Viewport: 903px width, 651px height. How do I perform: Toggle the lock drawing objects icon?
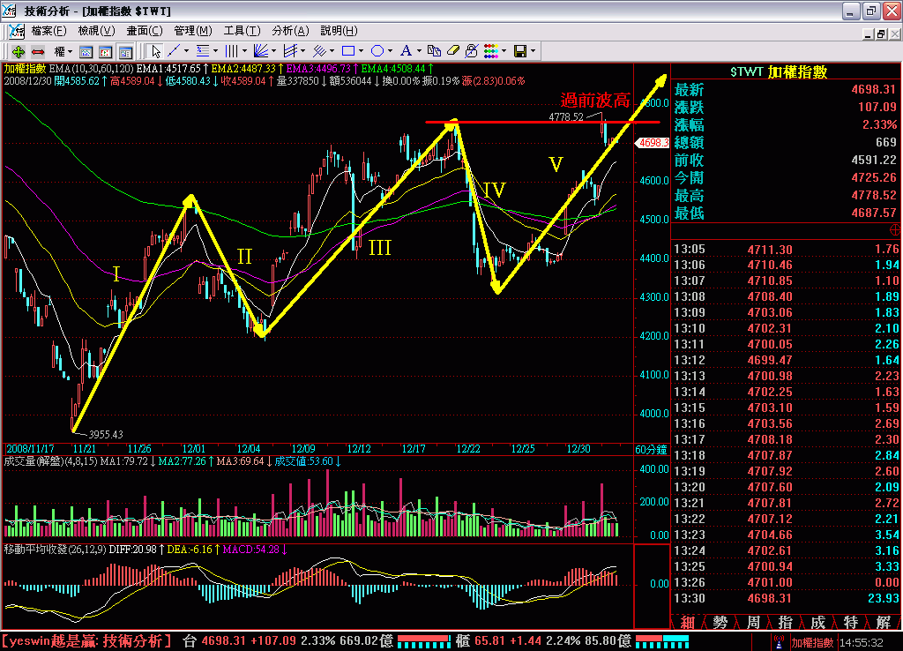click(471, 51)
